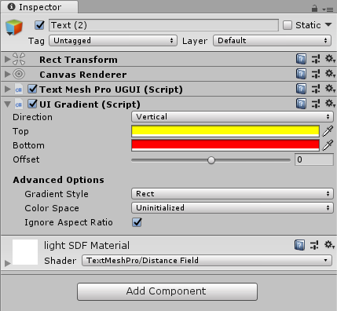Toggle the Static checkbox

coord(288,25)
